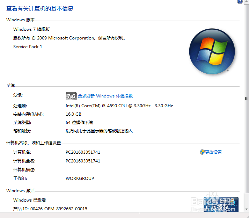Click the 工作组 label
Screen dimensions: 249x218
coord(20,179)
